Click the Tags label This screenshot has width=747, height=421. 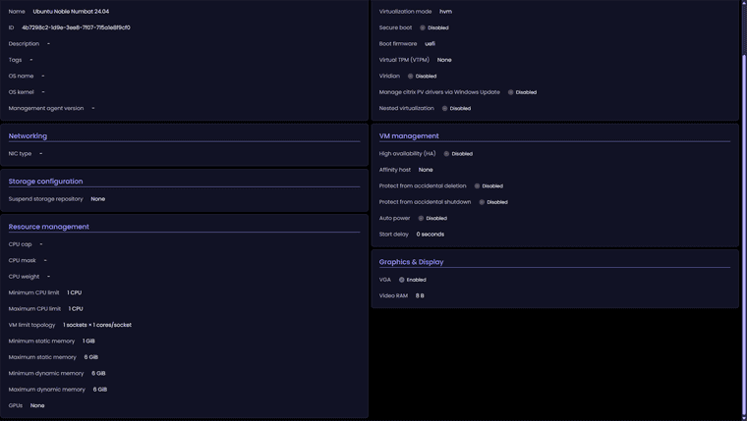15,60
